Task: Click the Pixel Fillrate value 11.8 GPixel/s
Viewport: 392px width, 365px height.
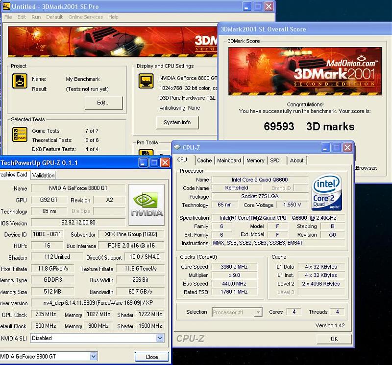Action: (52, 269)
